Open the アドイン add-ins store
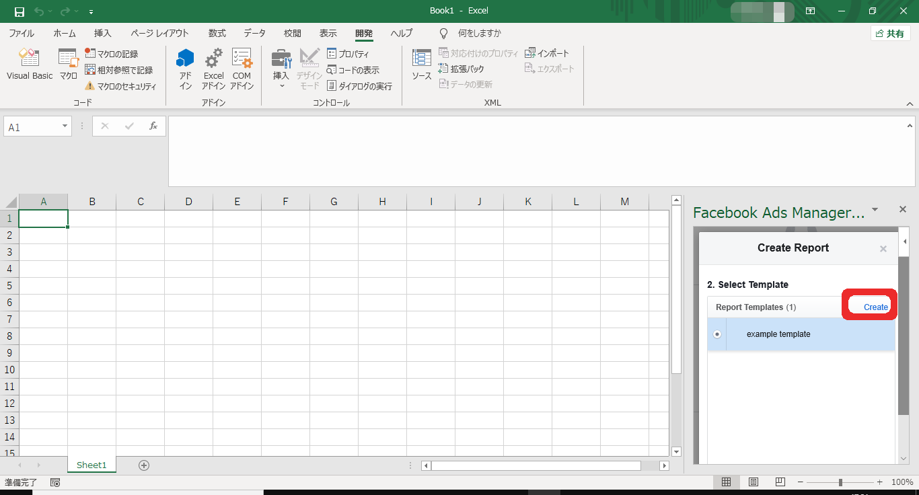The width and height of the screenshot is (919, 495). tap(185, 69)
